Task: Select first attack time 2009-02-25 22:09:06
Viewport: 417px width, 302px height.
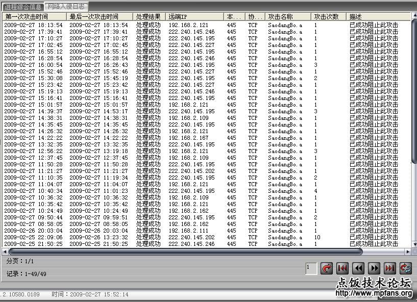Action: tap(34, 237)
